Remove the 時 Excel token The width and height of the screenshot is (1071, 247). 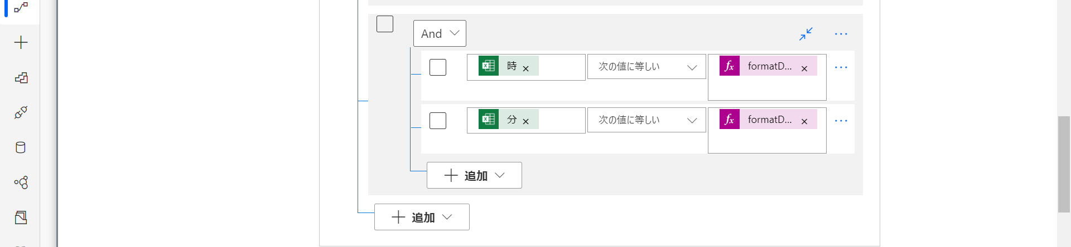[525, 69]
